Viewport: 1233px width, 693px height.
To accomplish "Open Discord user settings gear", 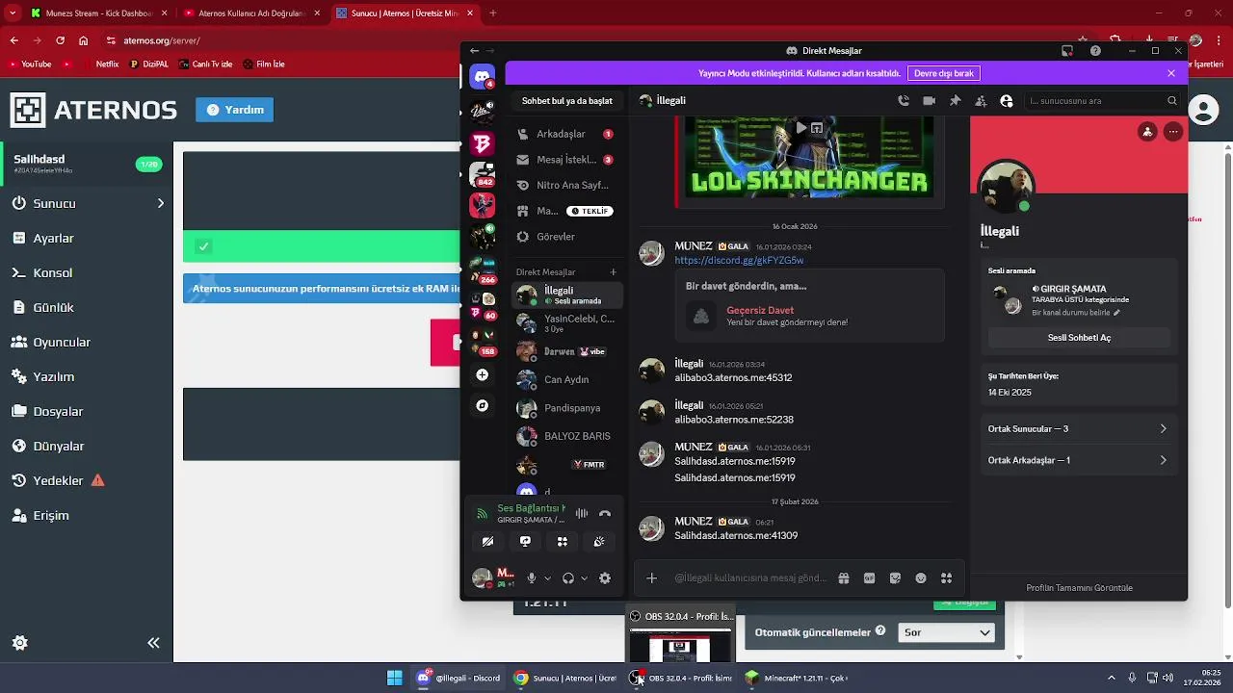I will 605,578.
